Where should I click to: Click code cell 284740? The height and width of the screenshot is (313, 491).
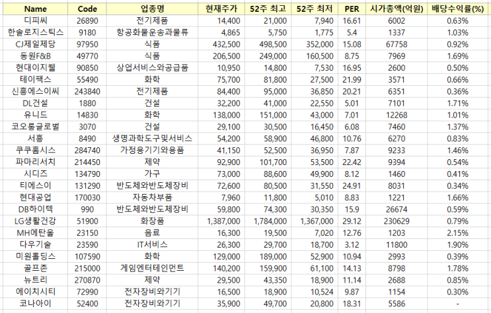pyautogui.click(x=87, y=151)
